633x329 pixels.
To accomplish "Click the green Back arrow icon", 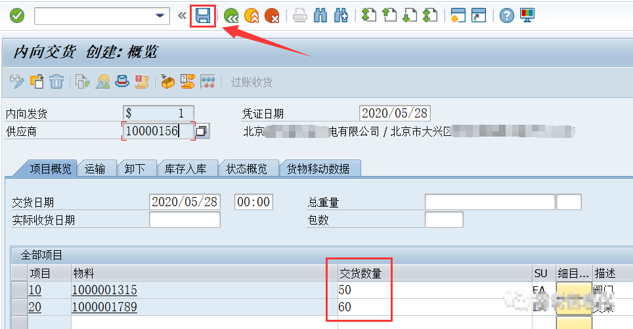I will (x=230, y=16).
